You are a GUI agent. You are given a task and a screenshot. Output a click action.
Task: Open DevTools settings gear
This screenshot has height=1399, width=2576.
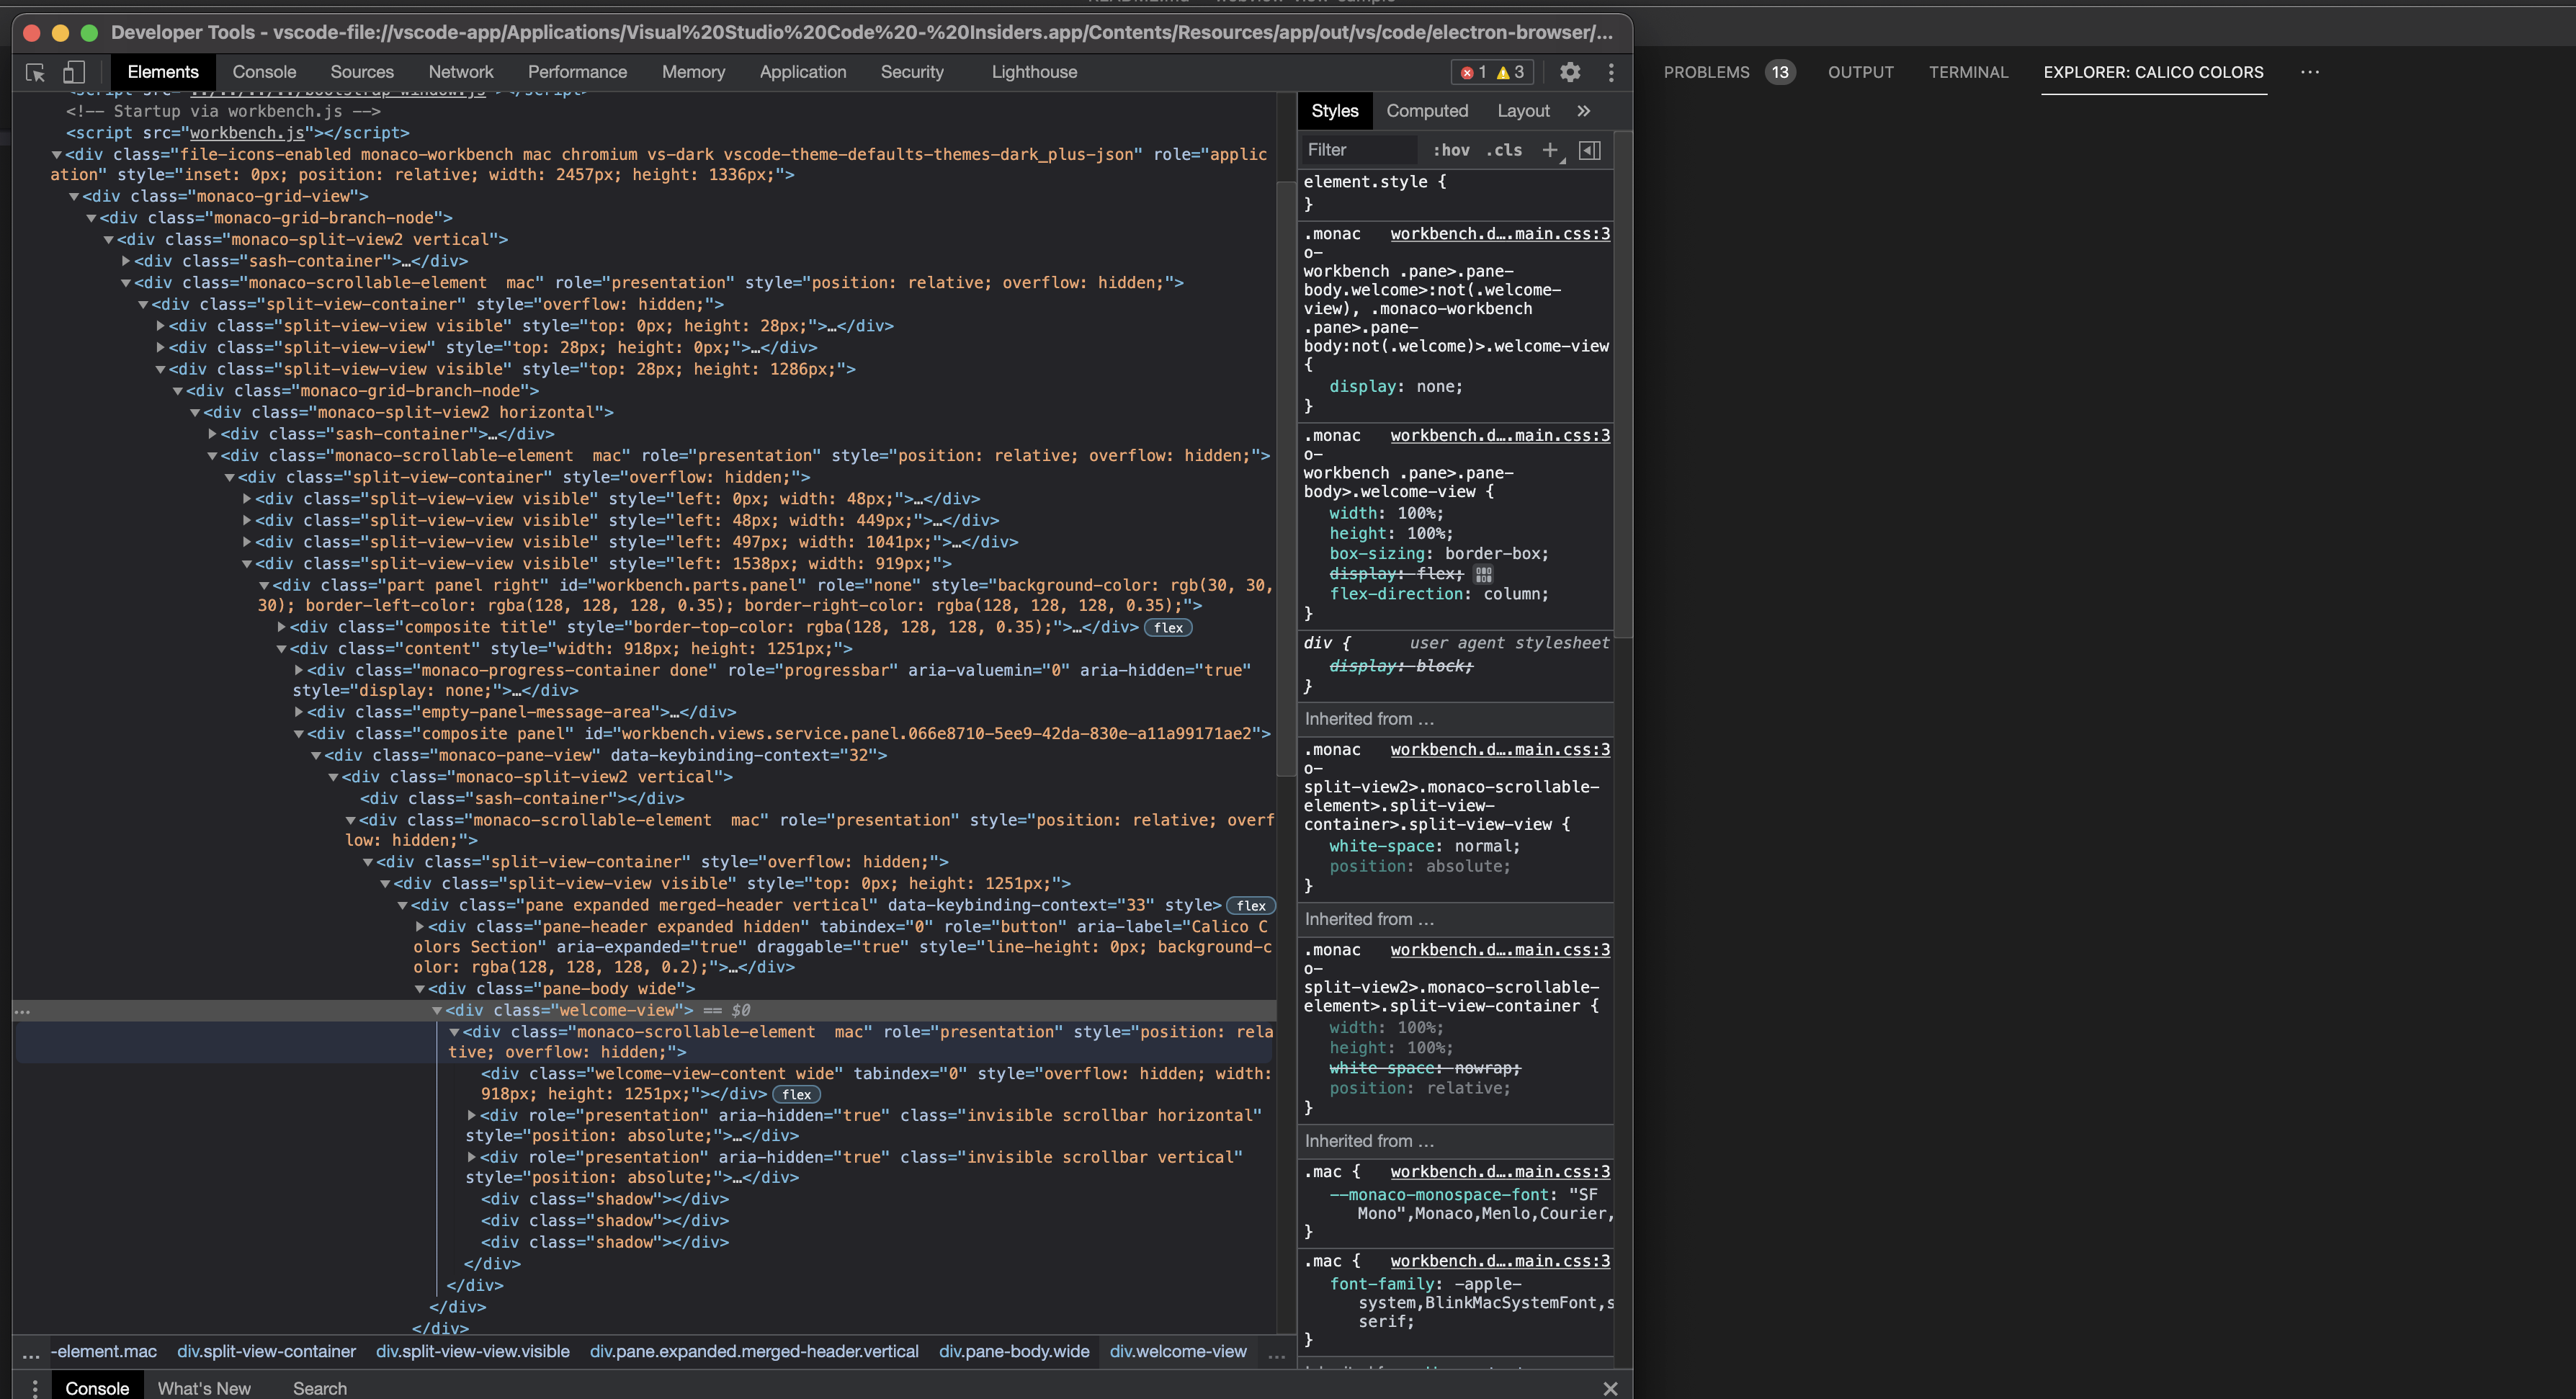pos(1570,72)
